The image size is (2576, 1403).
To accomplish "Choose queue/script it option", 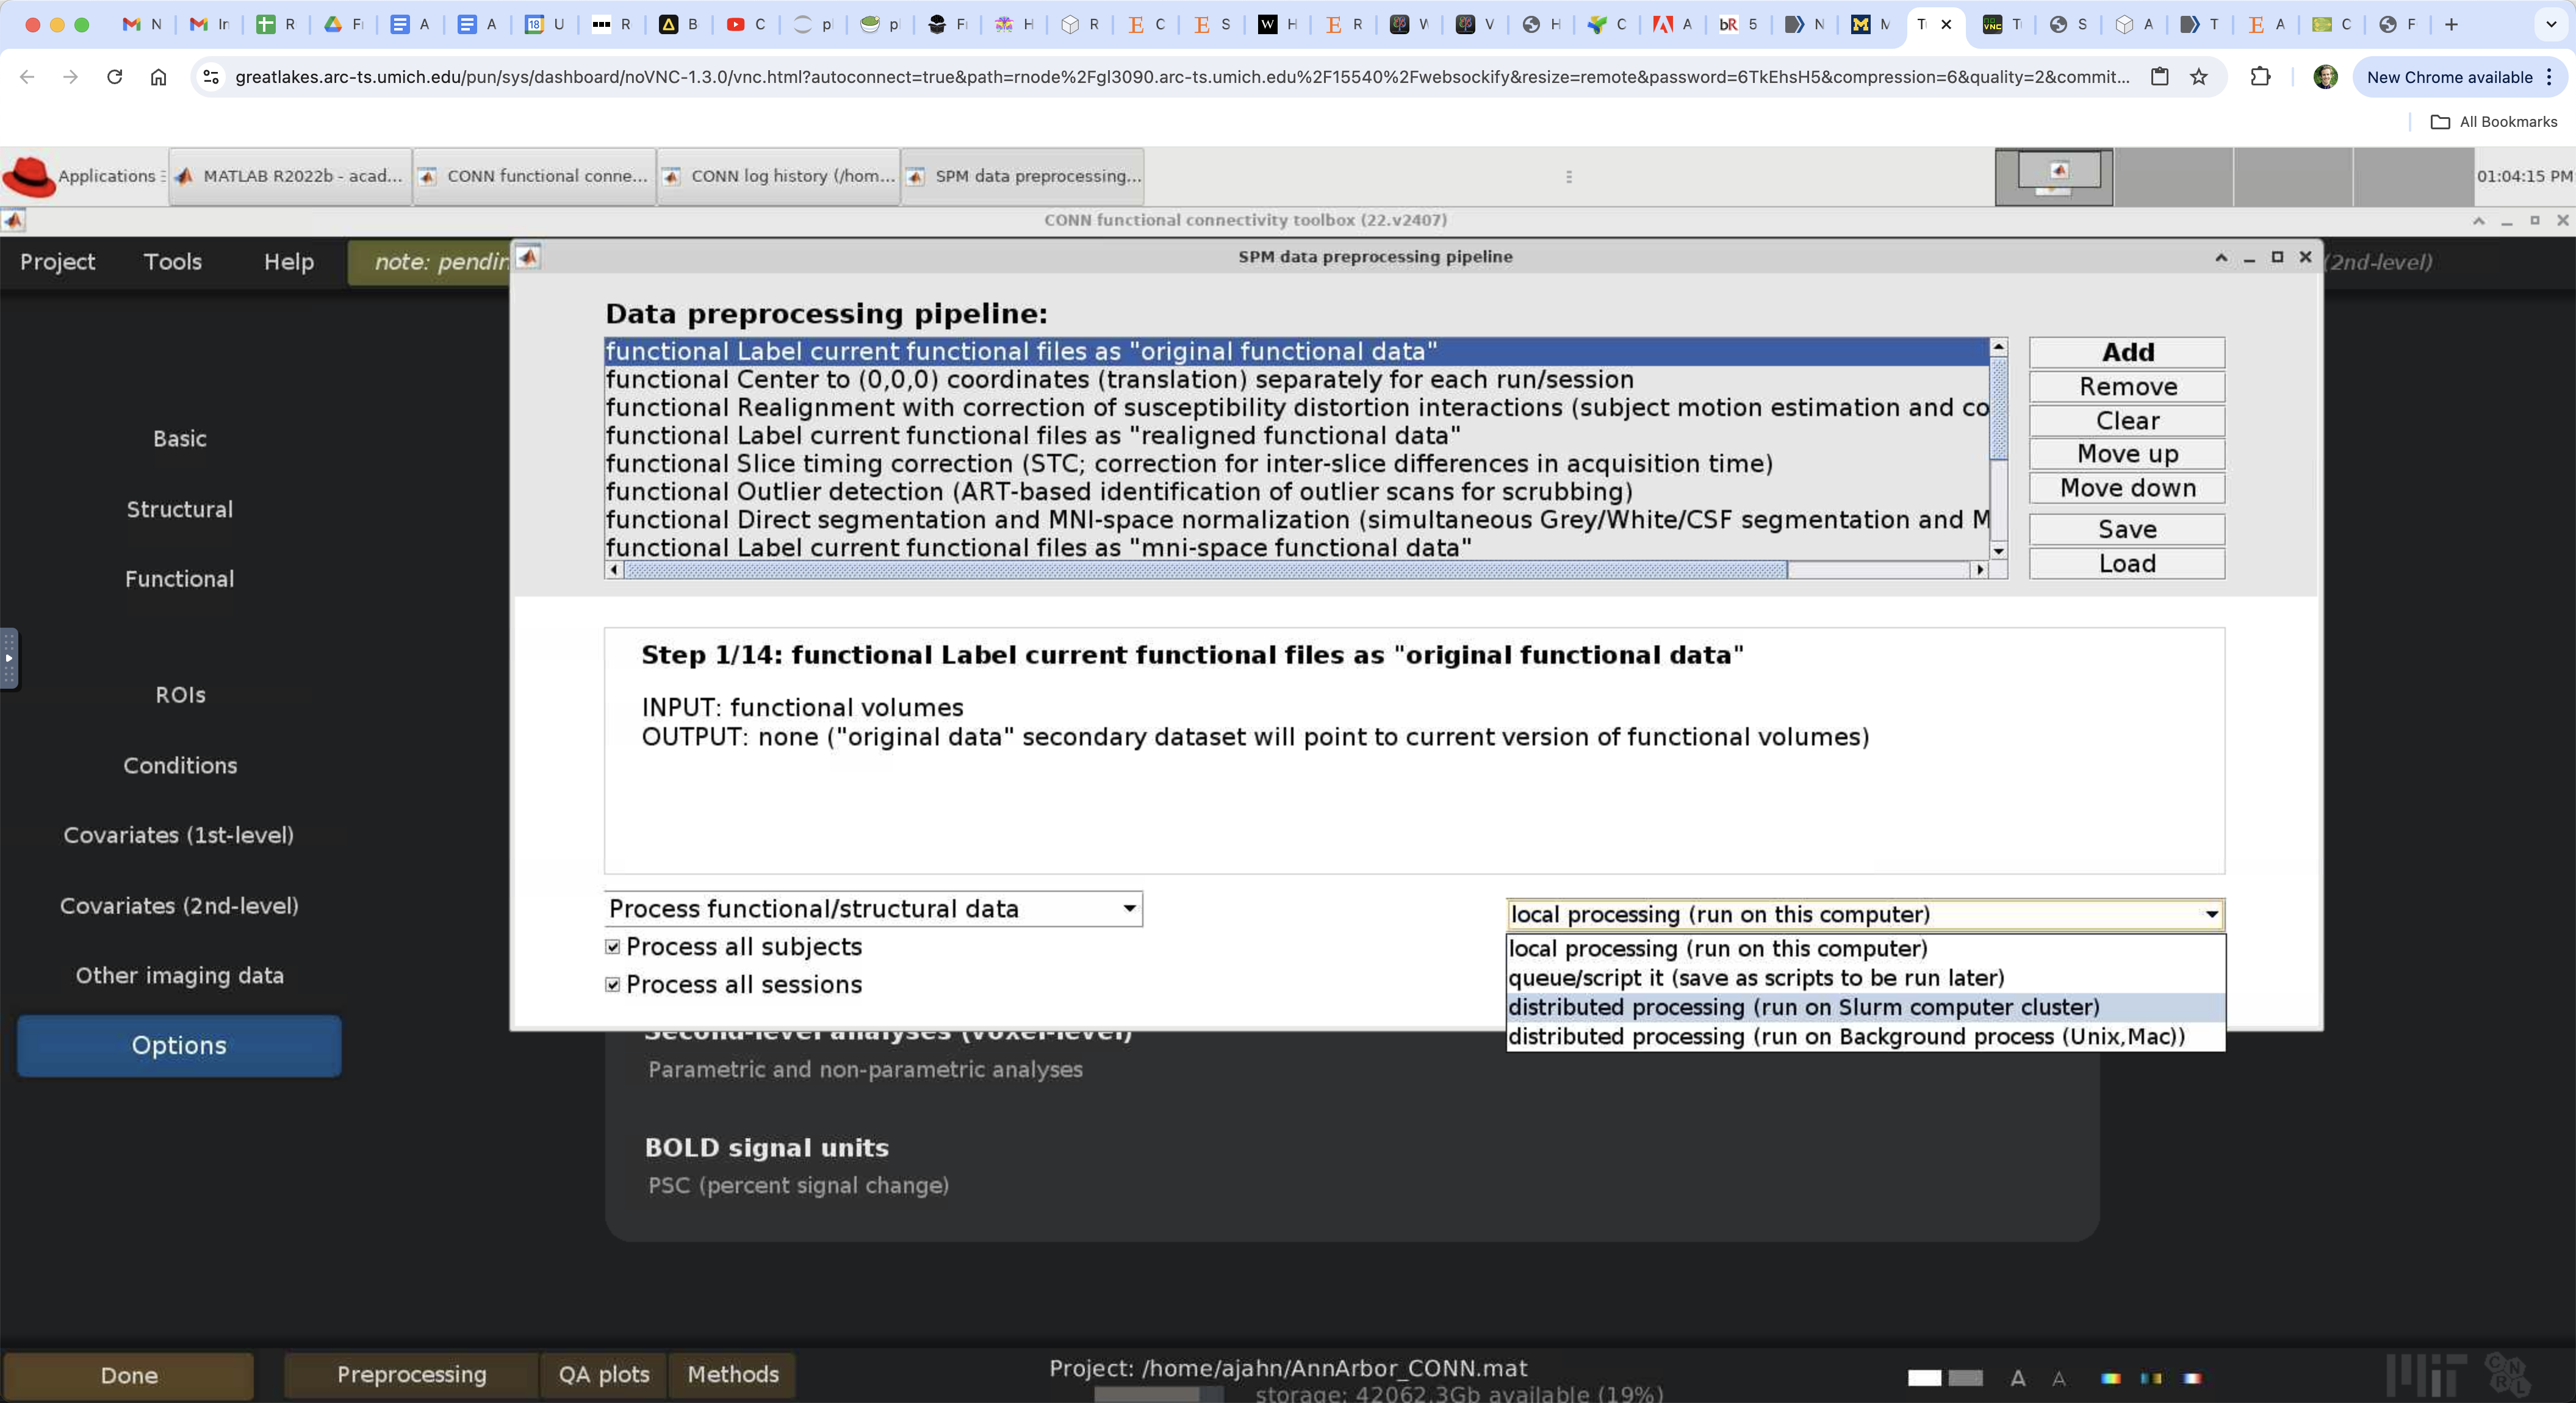I will pos(1865,978).
